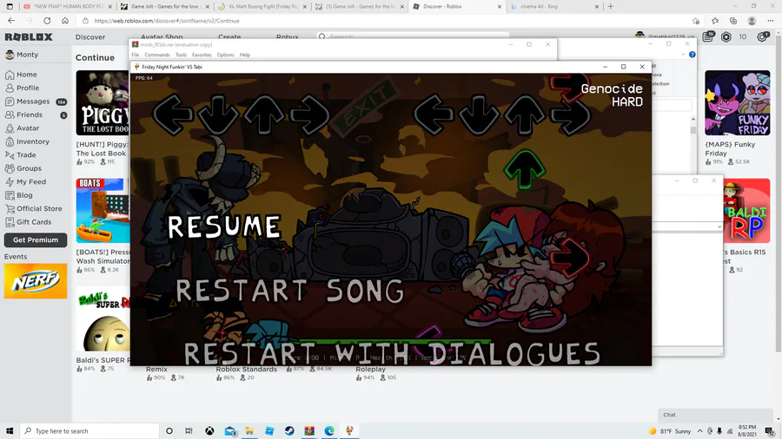Refresh the browser page

point(47,21)
